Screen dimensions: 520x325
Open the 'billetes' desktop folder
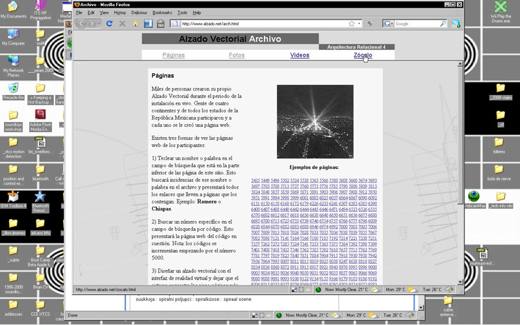click(x=499, y=146)
